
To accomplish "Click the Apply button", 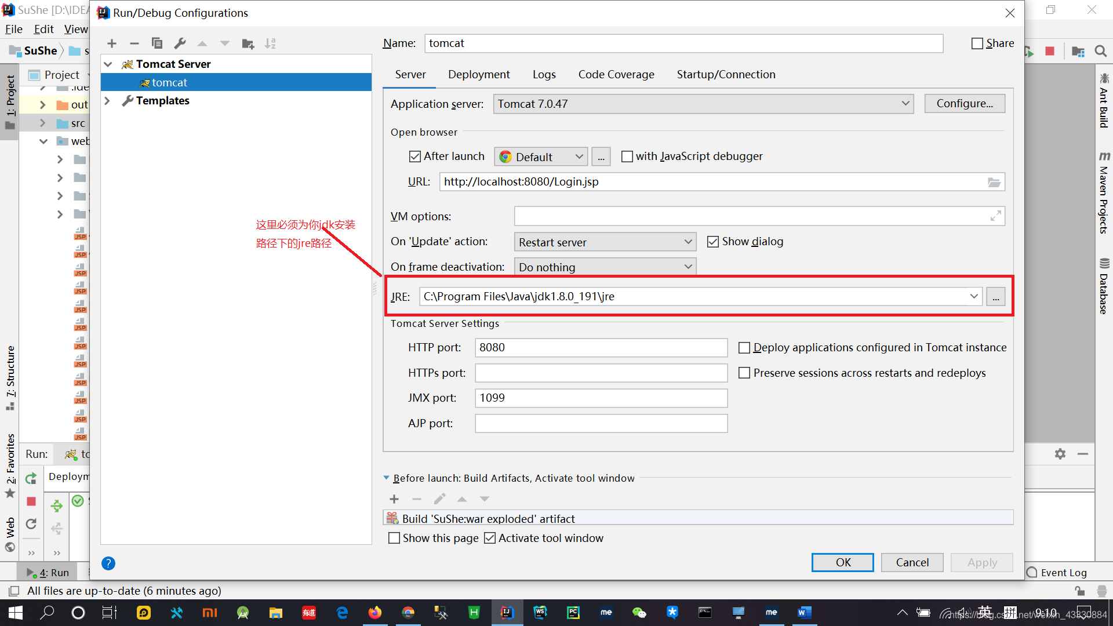I will tap(981, 562).
